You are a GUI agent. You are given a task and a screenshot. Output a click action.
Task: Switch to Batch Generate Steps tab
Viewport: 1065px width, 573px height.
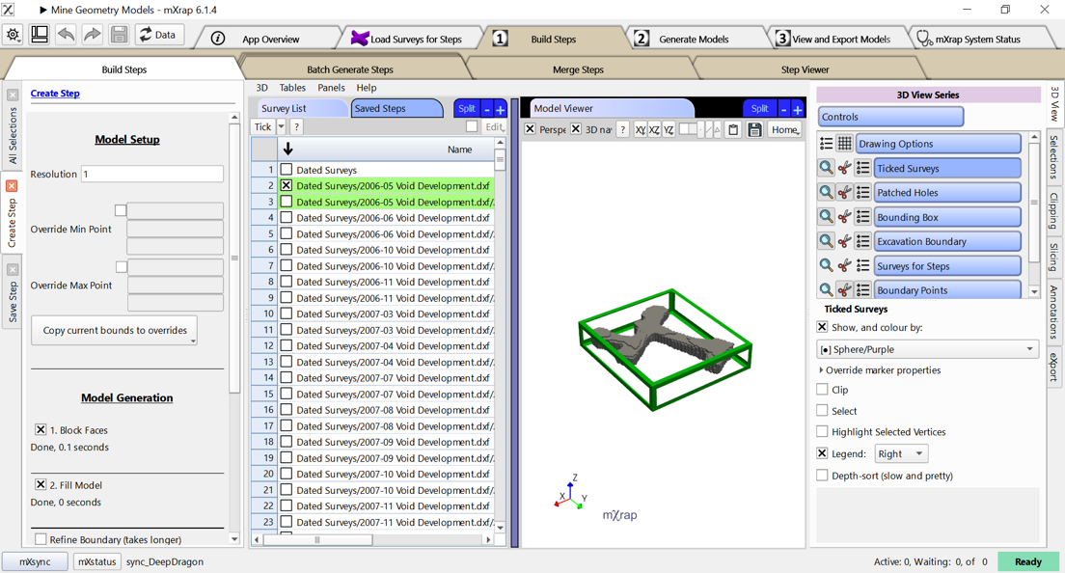[350, 69]
